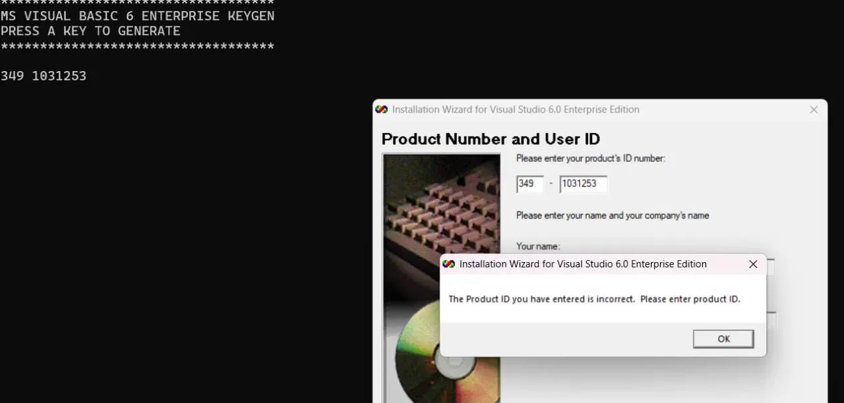Click 'Please enter your product's ID number:' label
The image size is (844, 403).
pyautogui.click(x=591, y=159)
